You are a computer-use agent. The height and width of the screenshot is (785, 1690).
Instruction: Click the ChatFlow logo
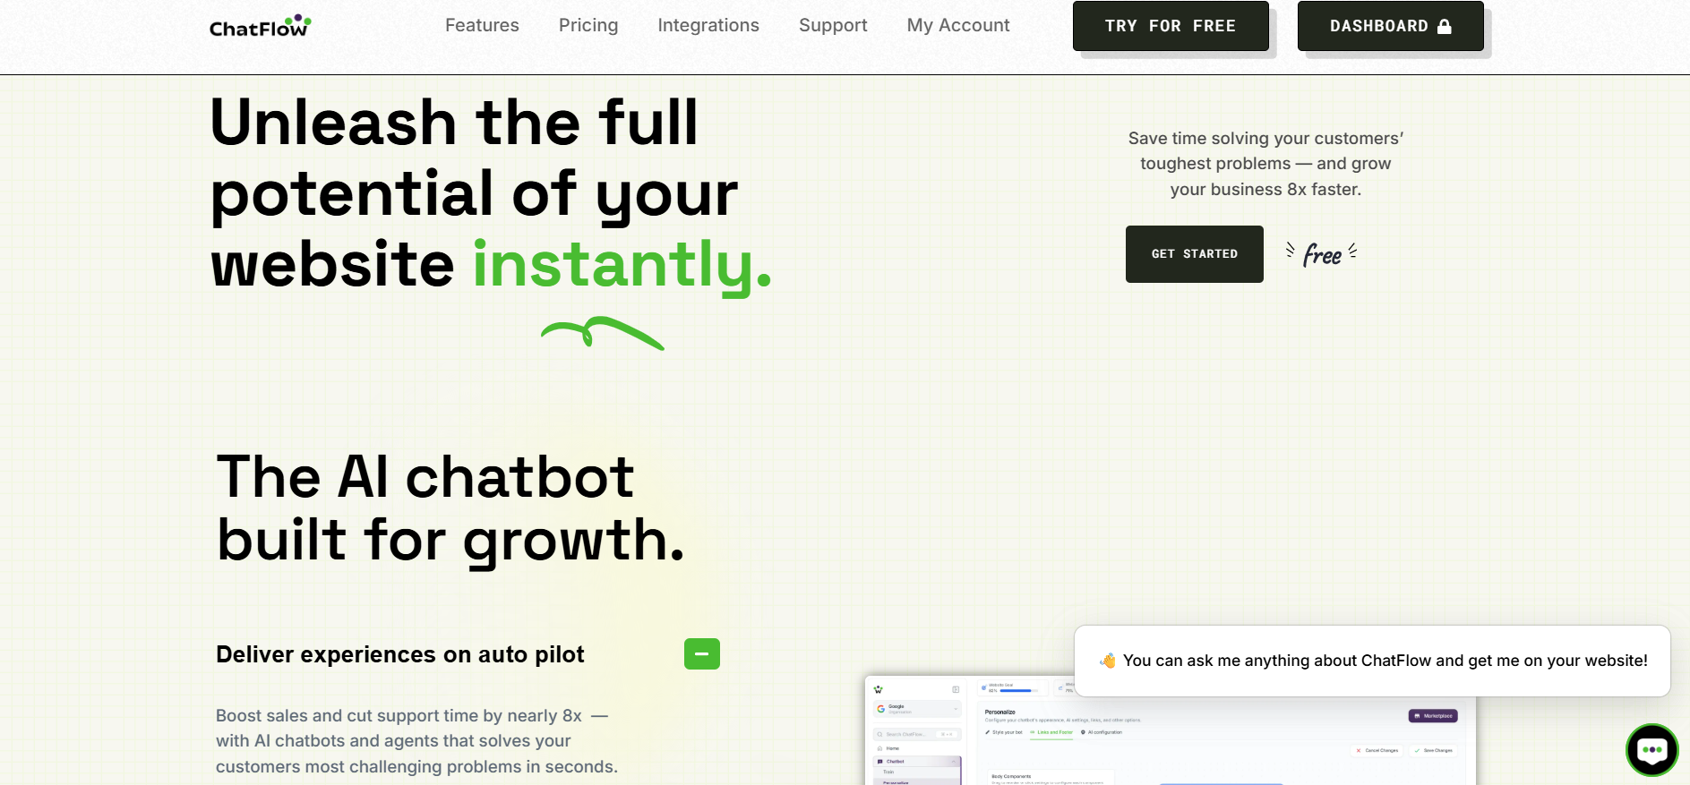(260, 26)
